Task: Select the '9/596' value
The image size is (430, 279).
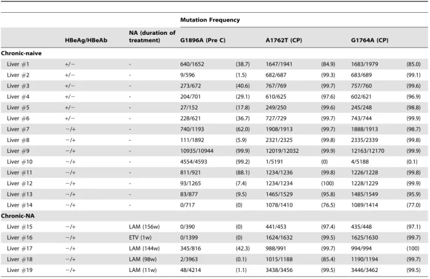Action: click(187, 75)
